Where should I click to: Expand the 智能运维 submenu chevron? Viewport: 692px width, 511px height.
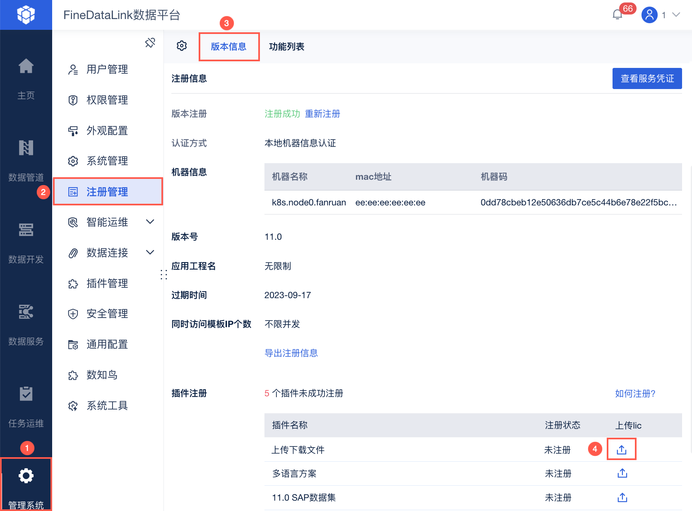coord(150,222)
